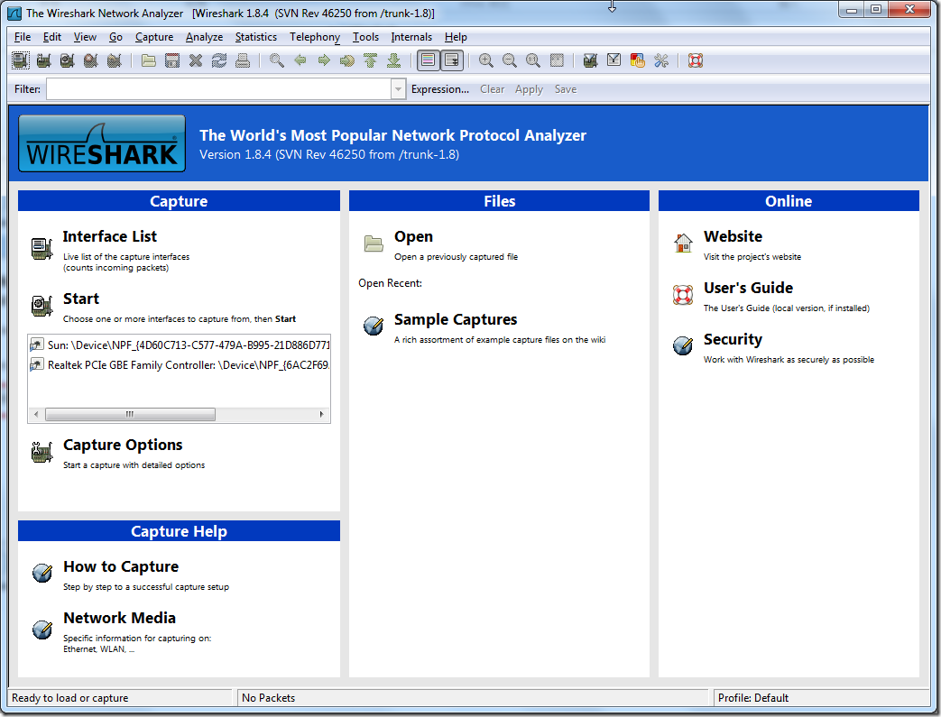This screenshot has height=717, width=941.
Task: Expand the Filter history dropdown arrow
Action: coord(399,89)
